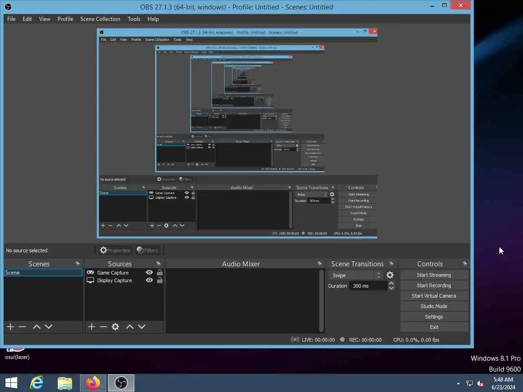Image resolution: width=523 pixels, height=392 pixels.
Task: Open source properties gear in Sources toolbar
Action: [115, 327]
